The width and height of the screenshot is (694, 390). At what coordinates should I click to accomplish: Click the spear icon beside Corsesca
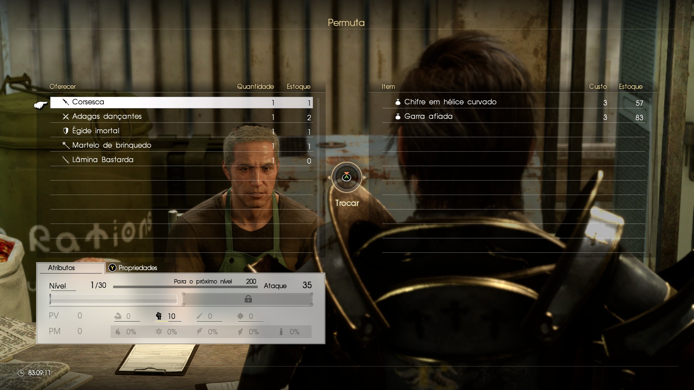[65, 102]
